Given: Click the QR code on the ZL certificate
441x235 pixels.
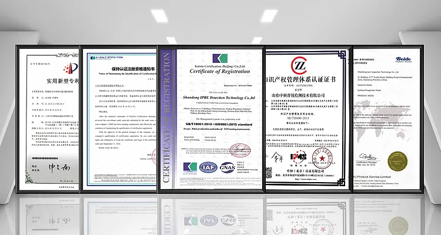Looking at the screenshot, I should (x=269, y=173).
